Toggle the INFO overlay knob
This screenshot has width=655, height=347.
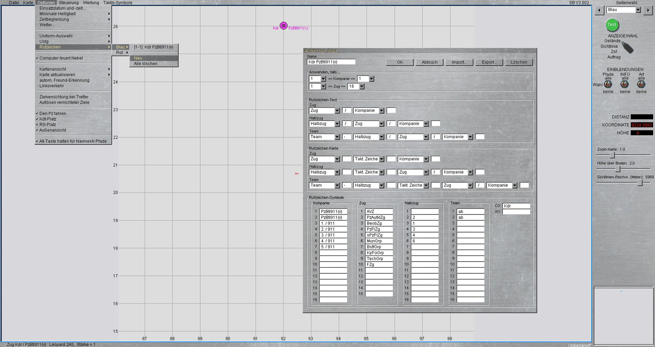(624, 84)
